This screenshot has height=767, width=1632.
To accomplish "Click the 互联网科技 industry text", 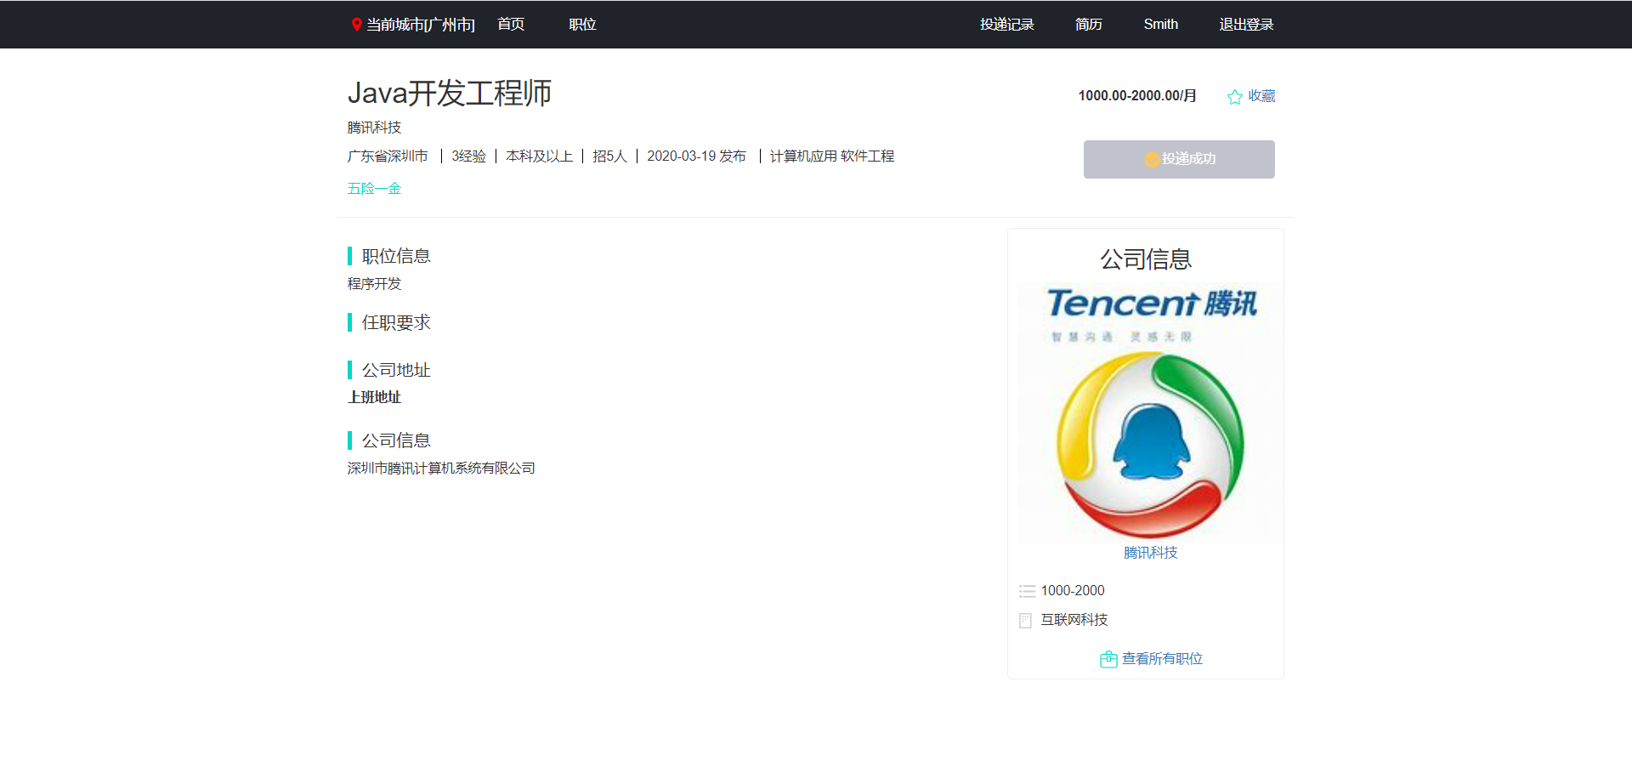I will (x=1074, y=620).
